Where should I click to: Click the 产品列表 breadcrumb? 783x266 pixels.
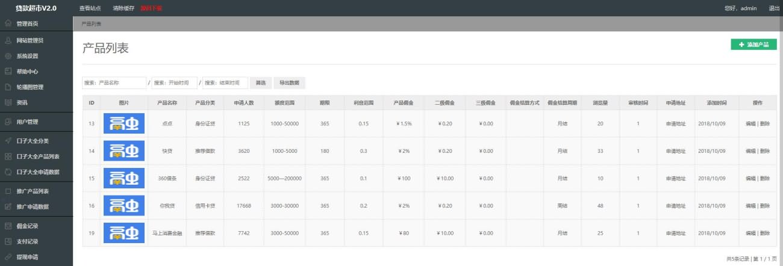(x=92, y=24)
